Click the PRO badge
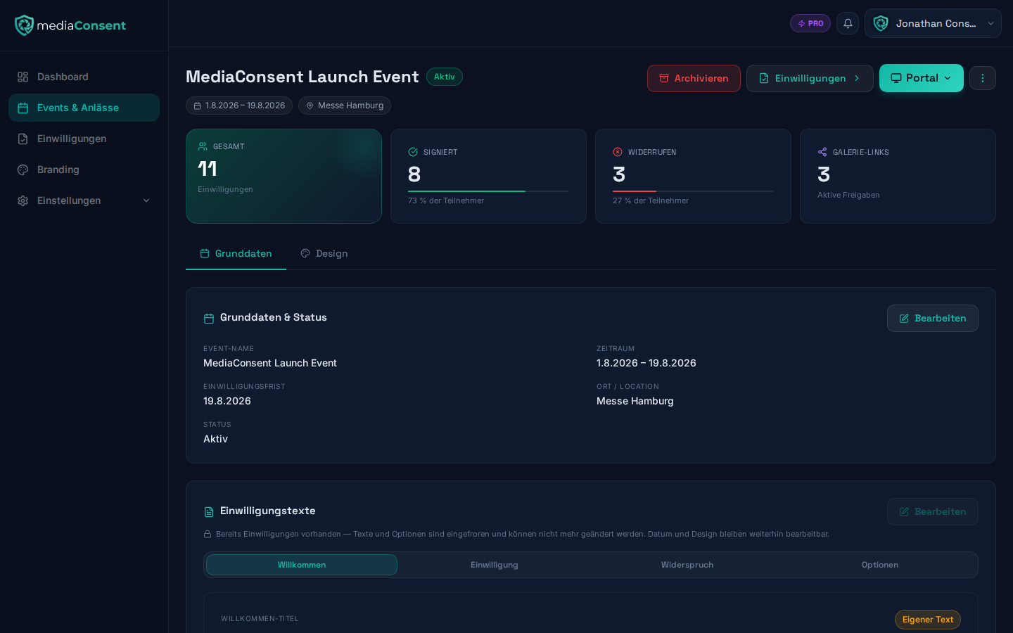 810,23
